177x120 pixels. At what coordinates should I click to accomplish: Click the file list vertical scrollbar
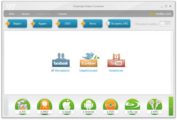coord(171,63)
